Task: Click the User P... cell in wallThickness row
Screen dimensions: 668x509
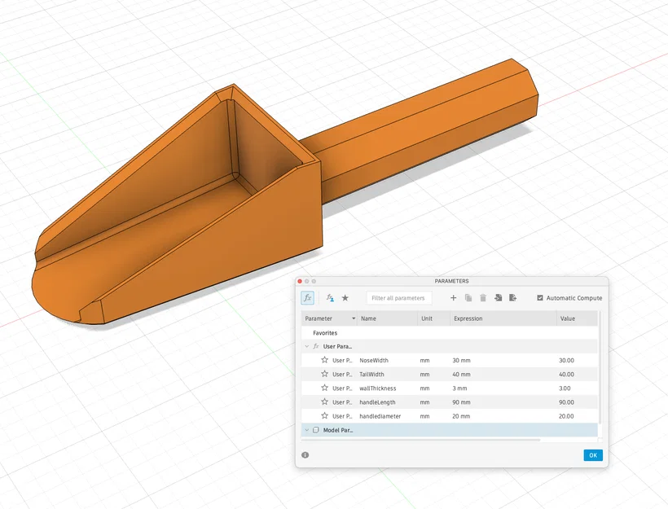Action: pyautogui.click(x=342, y=388)
